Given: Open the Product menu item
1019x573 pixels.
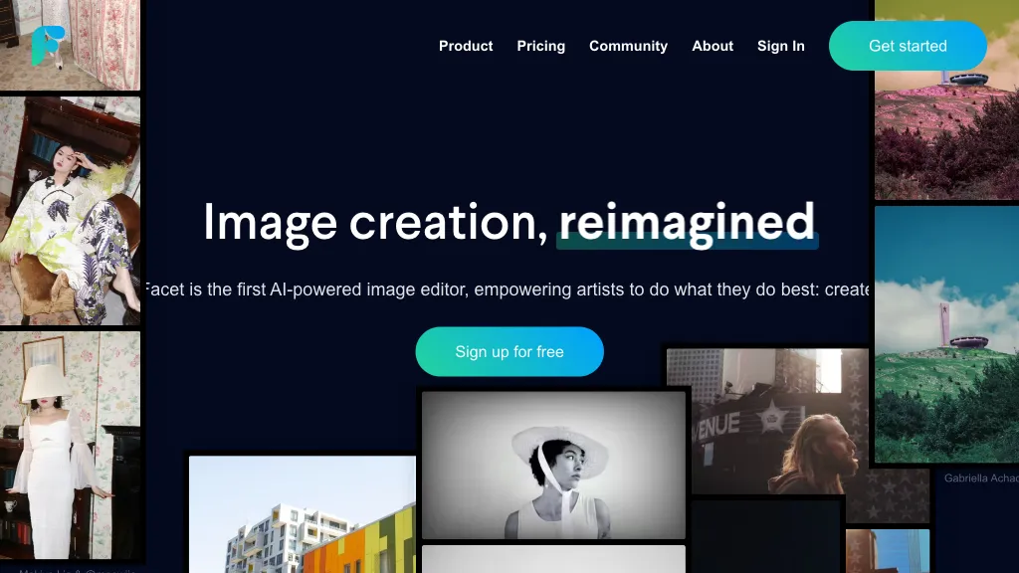Looking at the screenshot, I should [466, 46].
